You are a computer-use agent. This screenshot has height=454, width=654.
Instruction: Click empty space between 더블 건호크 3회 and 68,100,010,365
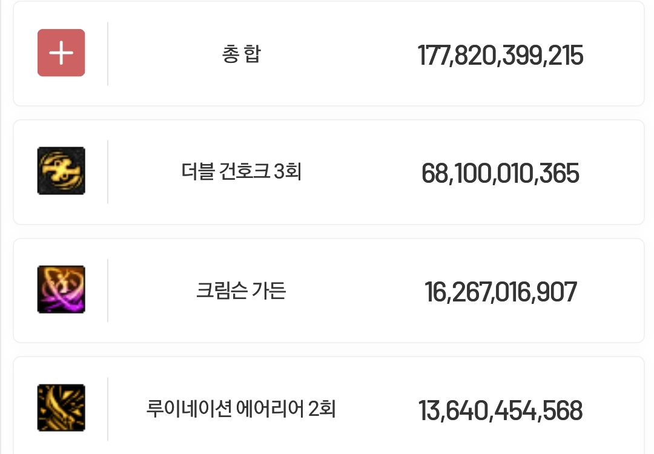pos(361,172)
